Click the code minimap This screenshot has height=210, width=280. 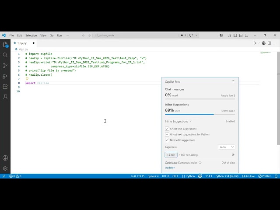click(266, 53)
